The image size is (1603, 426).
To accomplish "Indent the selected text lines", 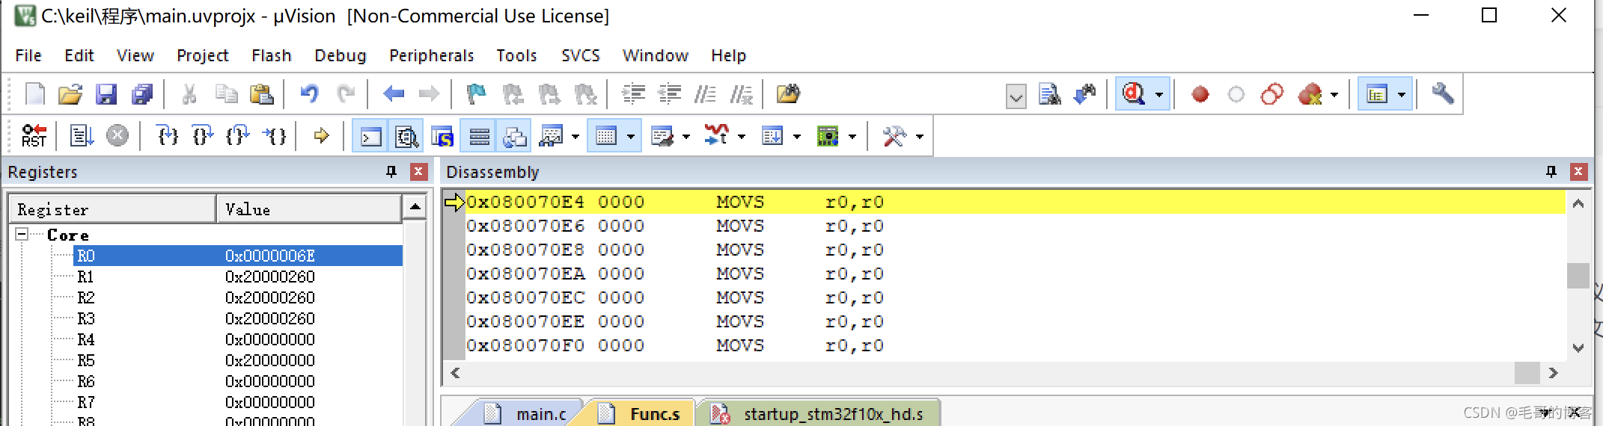I will click(634, 94).
